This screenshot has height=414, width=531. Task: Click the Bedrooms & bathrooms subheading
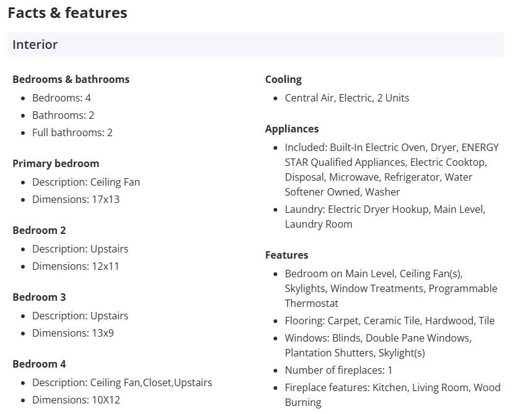pos(71,79)
